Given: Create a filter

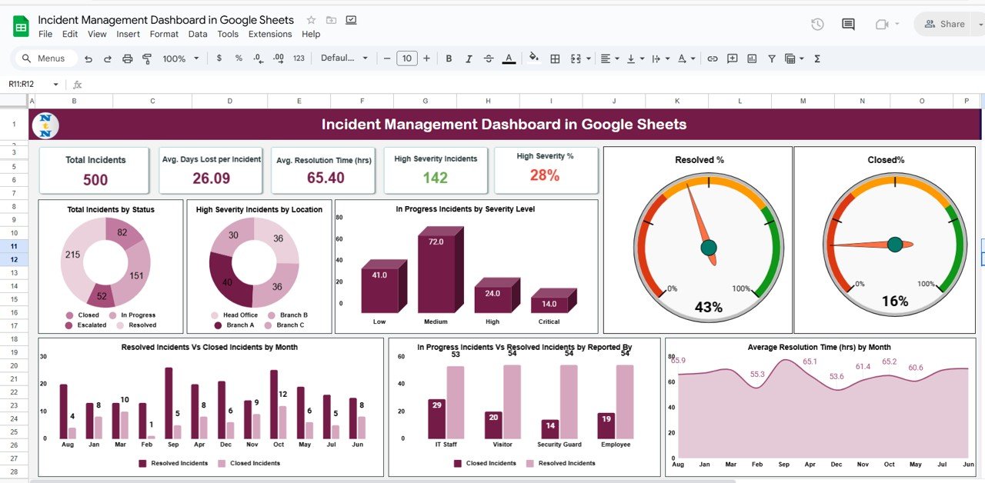Looking at the screenshot, I should pyautogui.click(x=771, y=58).
